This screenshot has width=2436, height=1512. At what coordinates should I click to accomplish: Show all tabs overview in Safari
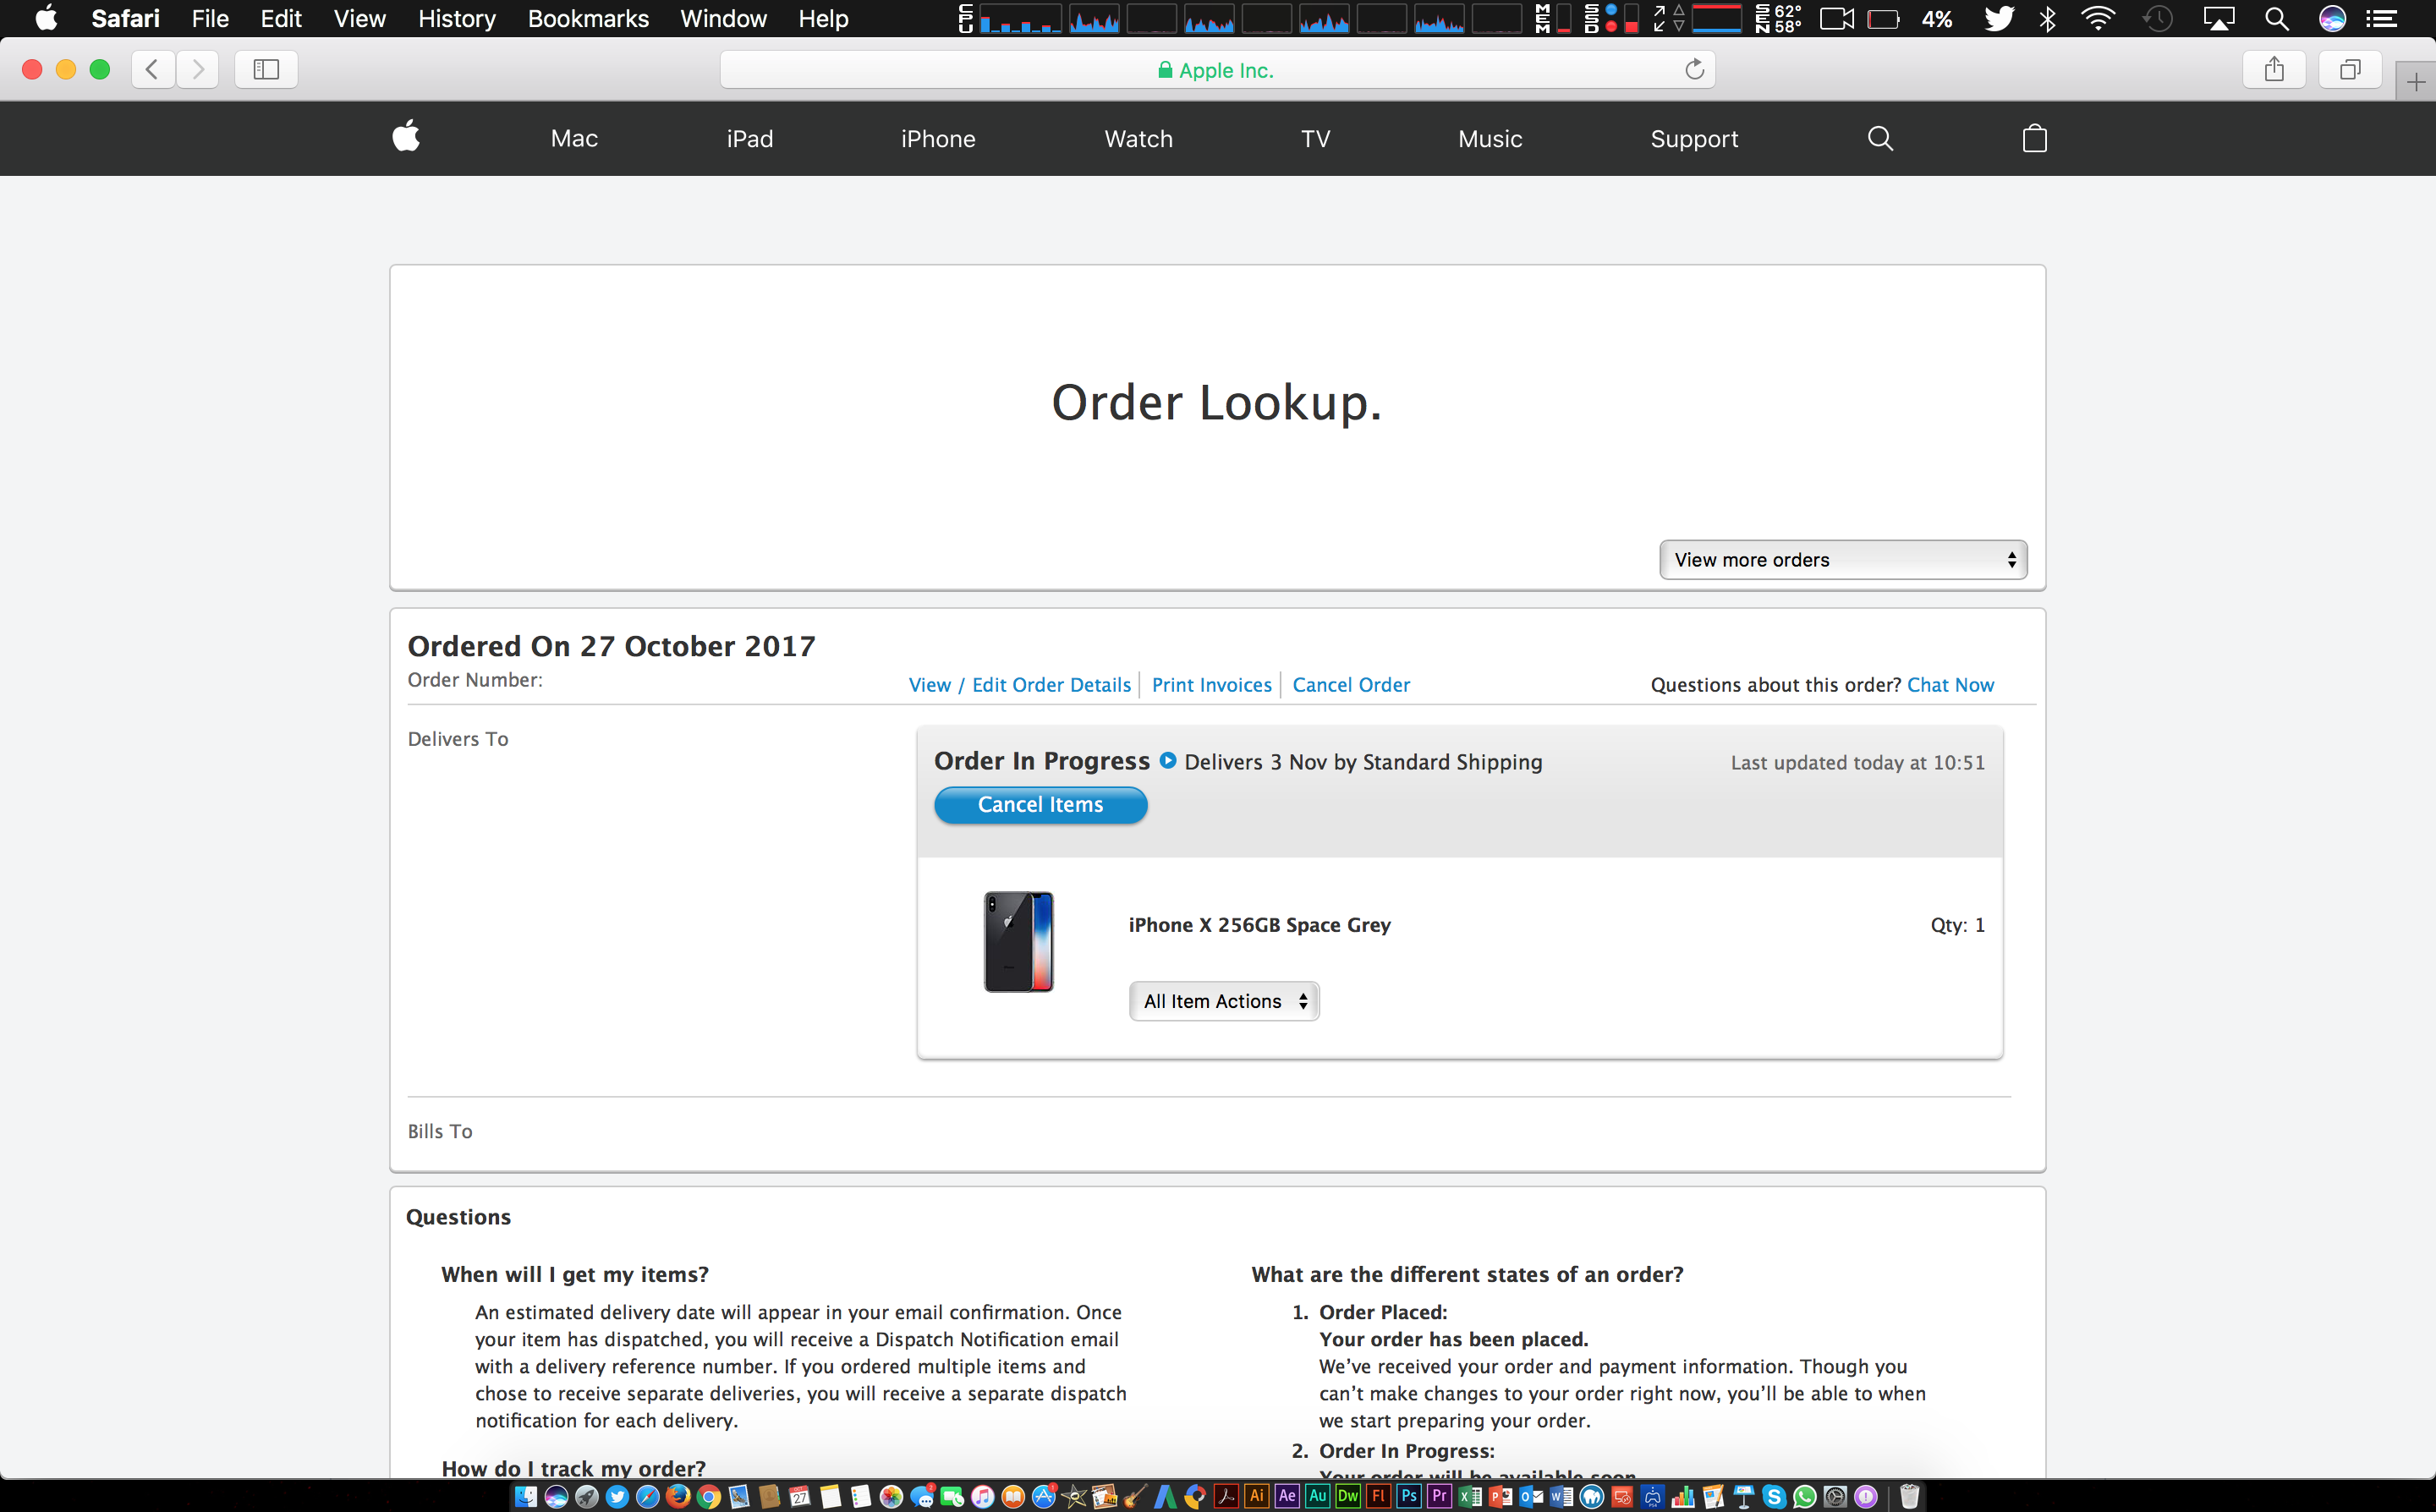tap(2350, 69)
